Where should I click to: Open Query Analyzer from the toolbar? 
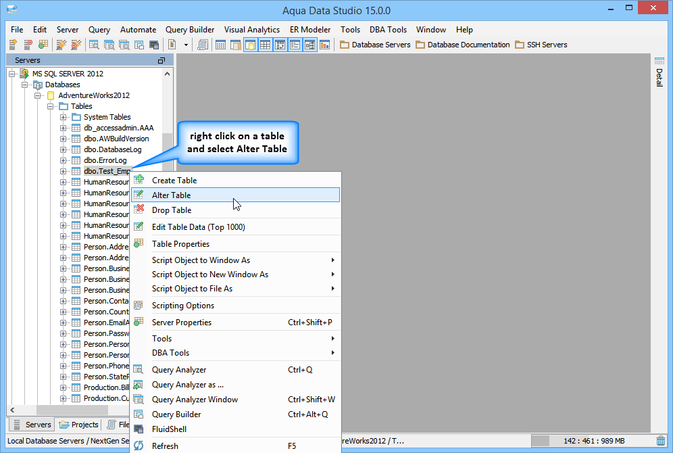94,45
